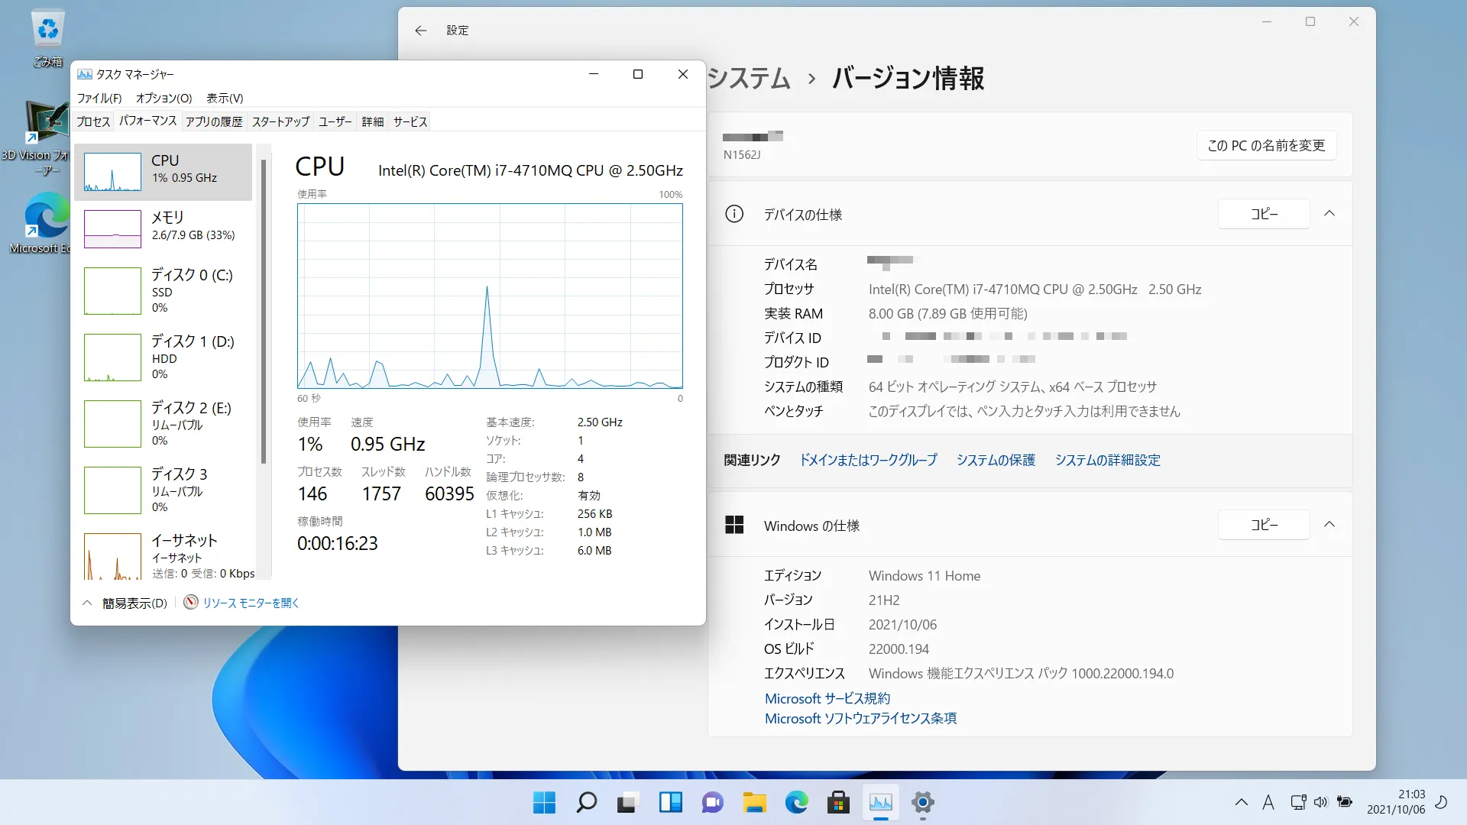Copy the Windows specifications
1467x825 pixels.
pyautogui.click(x=1264, y=525)
